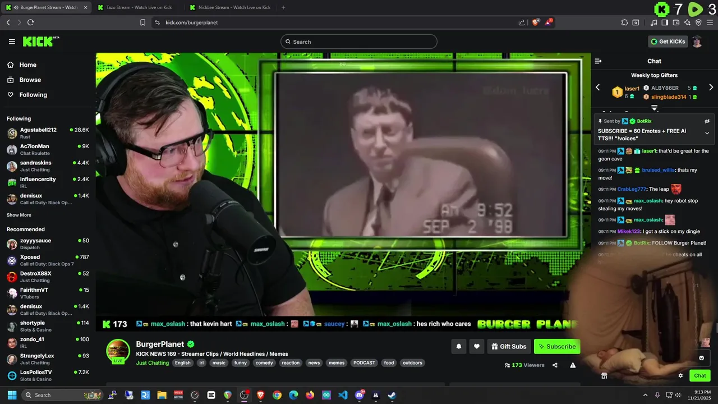Open the Kick hamburger sidebar menu
Screen dimensions: 718x404
(12, 42)
